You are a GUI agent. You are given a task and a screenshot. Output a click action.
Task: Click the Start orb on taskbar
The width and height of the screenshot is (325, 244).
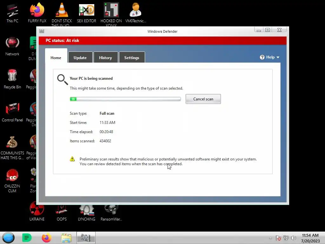point(9,238)
